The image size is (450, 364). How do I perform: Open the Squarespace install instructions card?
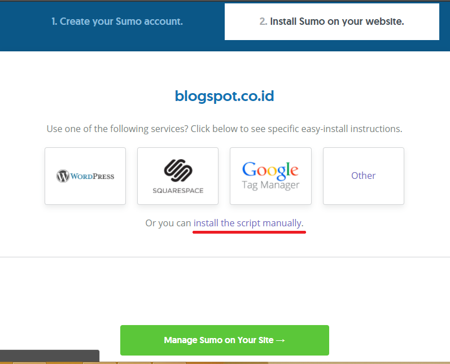(178, 176)
